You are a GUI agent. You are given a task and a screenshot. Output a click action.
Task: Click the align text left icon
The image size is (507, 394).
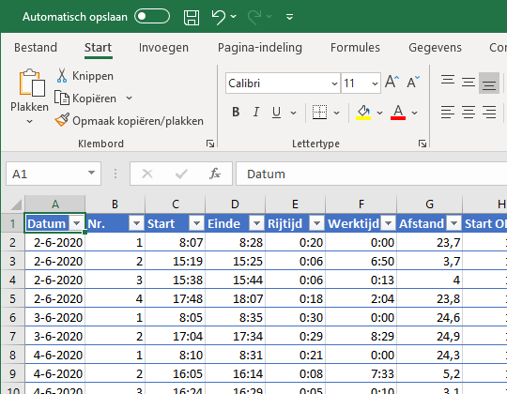click(x=448, y=112)
